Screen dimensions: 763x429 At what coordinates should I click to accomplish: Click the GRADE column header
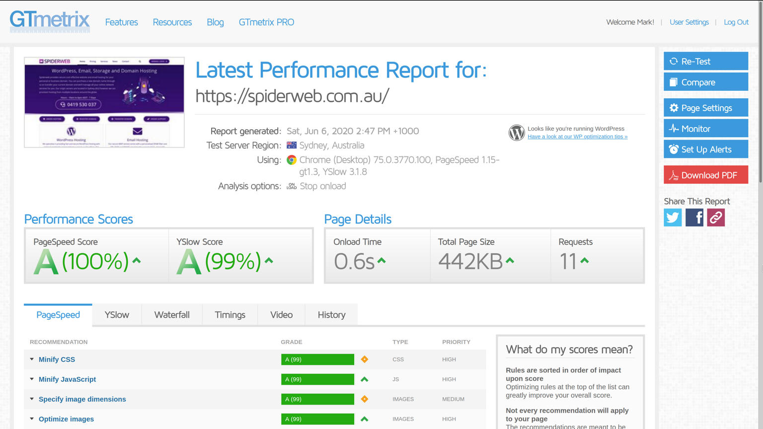pyautogui.click(x=292, y=342)
